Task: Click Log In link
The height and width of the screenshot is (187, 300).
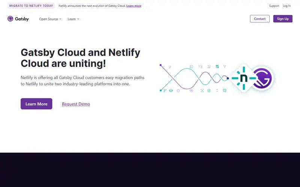Action: click(x=286, y=6)
